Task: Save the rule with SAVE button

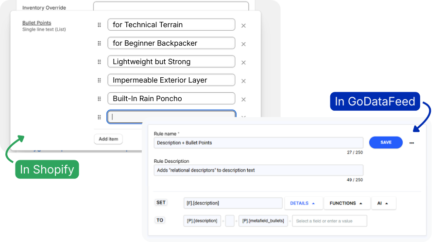Action: point(386,142)
